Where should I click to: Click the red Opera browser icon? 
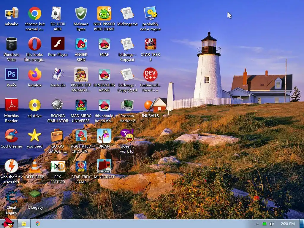(x=34, y=44)
